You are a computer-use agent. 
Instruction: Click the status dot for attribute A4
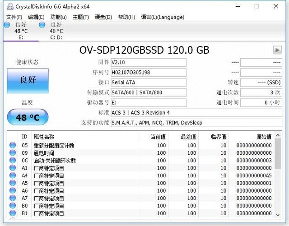pyautogui.click(x=13, y=175)
